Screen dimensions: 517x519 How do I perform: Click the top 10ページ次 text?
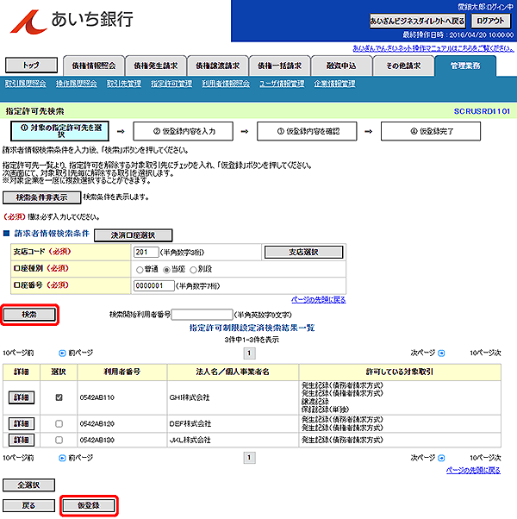pos(485,353)
